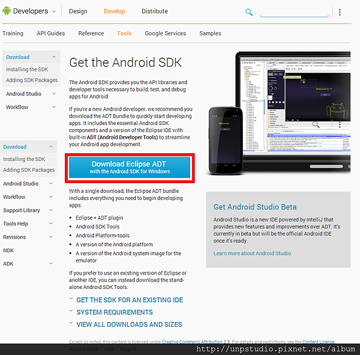The height and width of the screenshot is (355, 360).
Task: Click the Android Platform-tools bullet
Action: pyautogui.click(x=103, y=235)
